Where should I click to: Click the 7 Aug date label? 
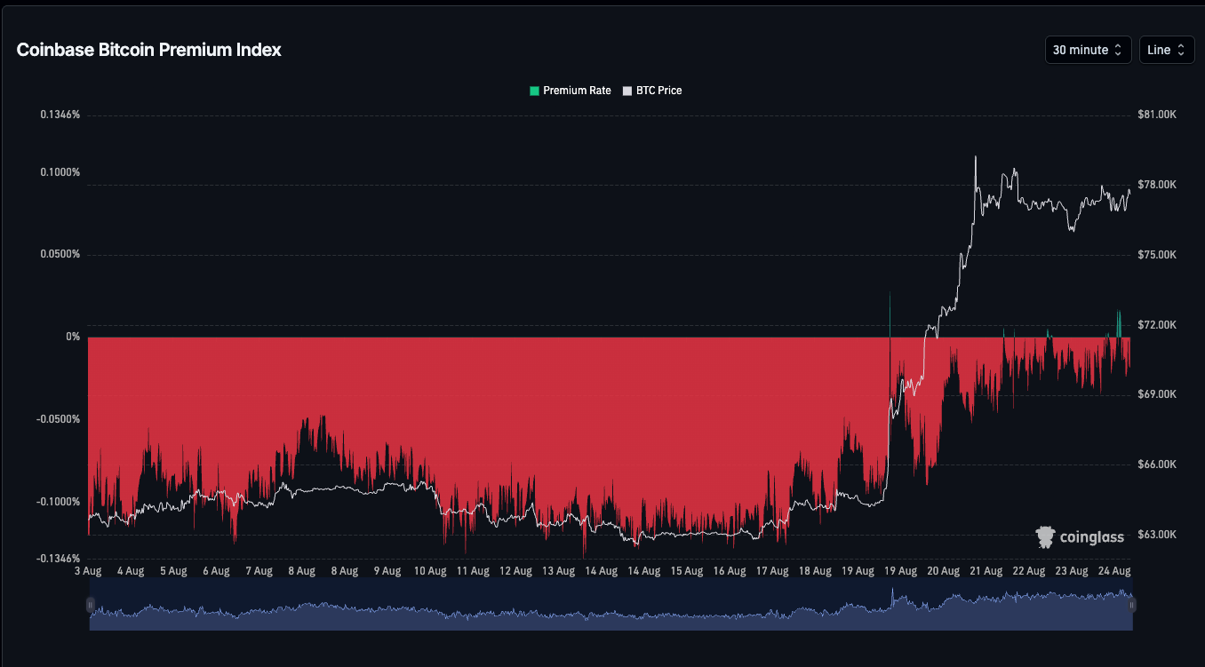(259, 571)
